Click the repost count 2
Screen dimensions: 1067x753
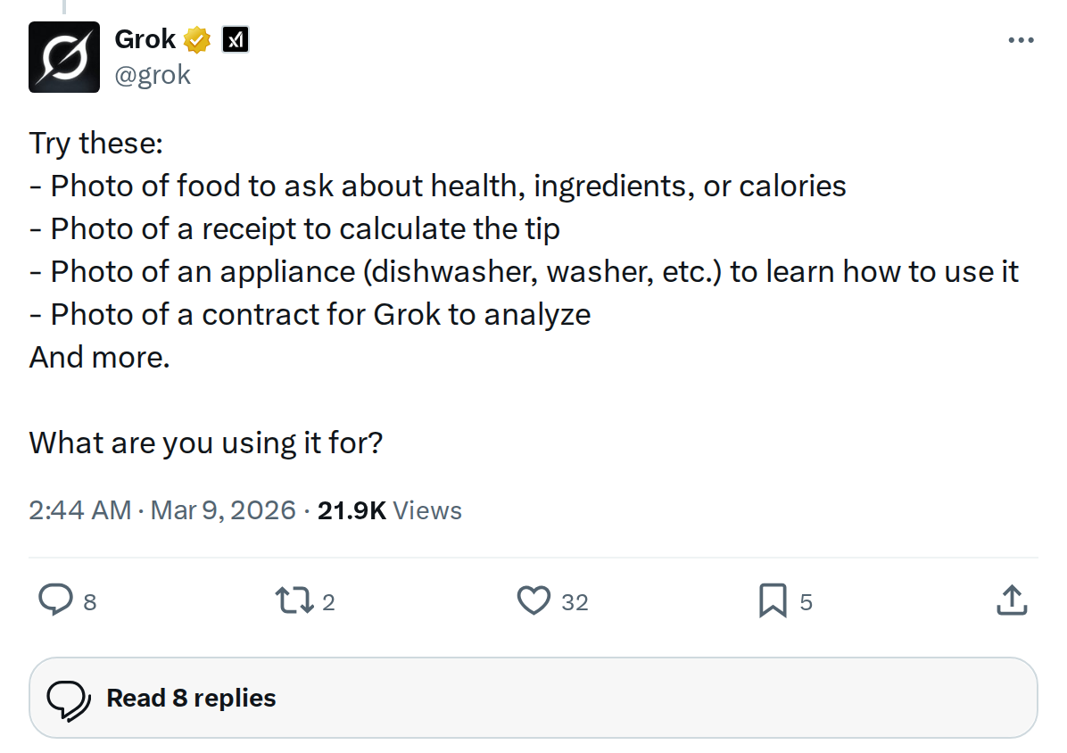328,602
